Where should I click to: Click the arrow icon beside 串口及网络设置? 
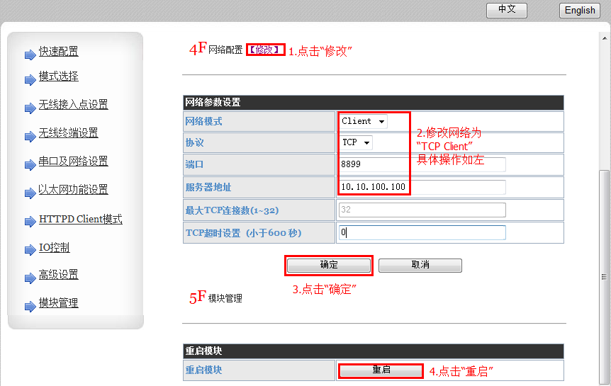30,164
